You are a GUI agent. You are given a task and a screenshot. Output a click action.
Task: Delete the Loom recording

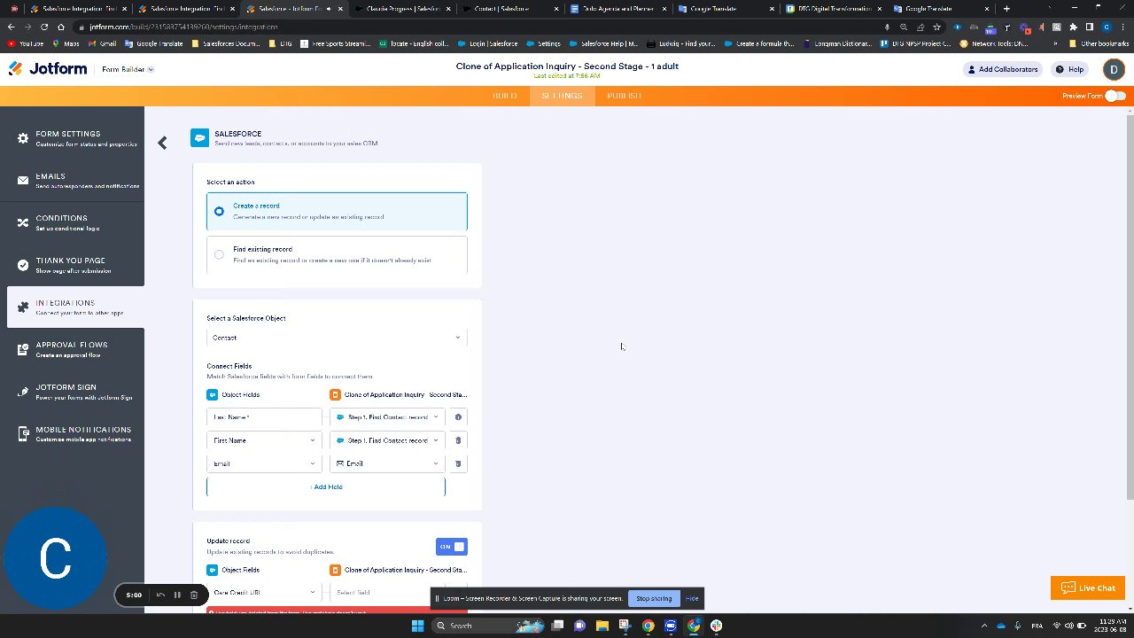tap(194, 595)
